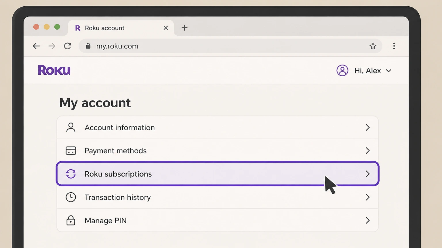Click the Roku logo
Viewport: 442px width, 248px height.
pos(54,70)
